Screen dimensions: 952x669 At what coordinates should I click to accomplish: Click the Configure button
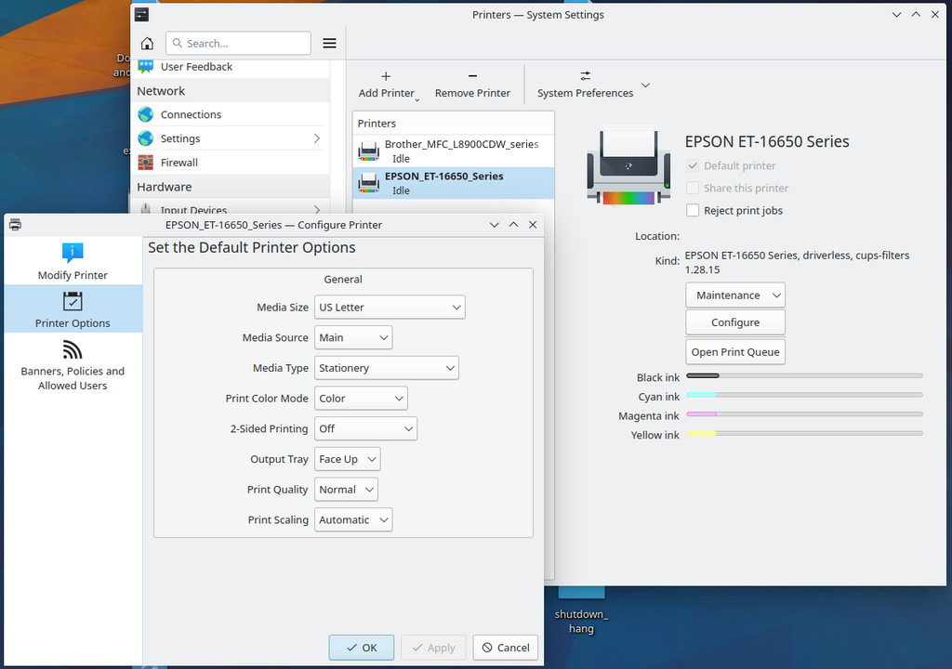point(735,322)
